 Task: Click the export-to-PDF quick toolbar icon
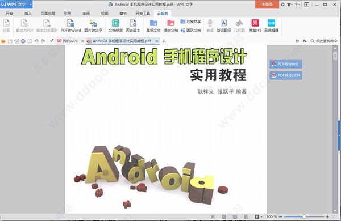point(16,41)
